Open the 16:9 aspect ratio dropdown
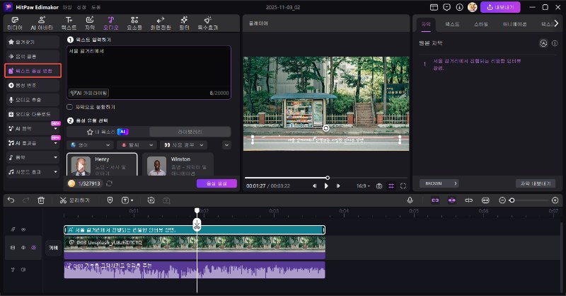 (363, 186)
